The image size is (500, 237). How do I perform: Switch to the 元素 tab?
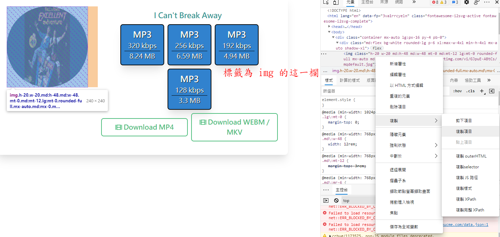[350, 2]
